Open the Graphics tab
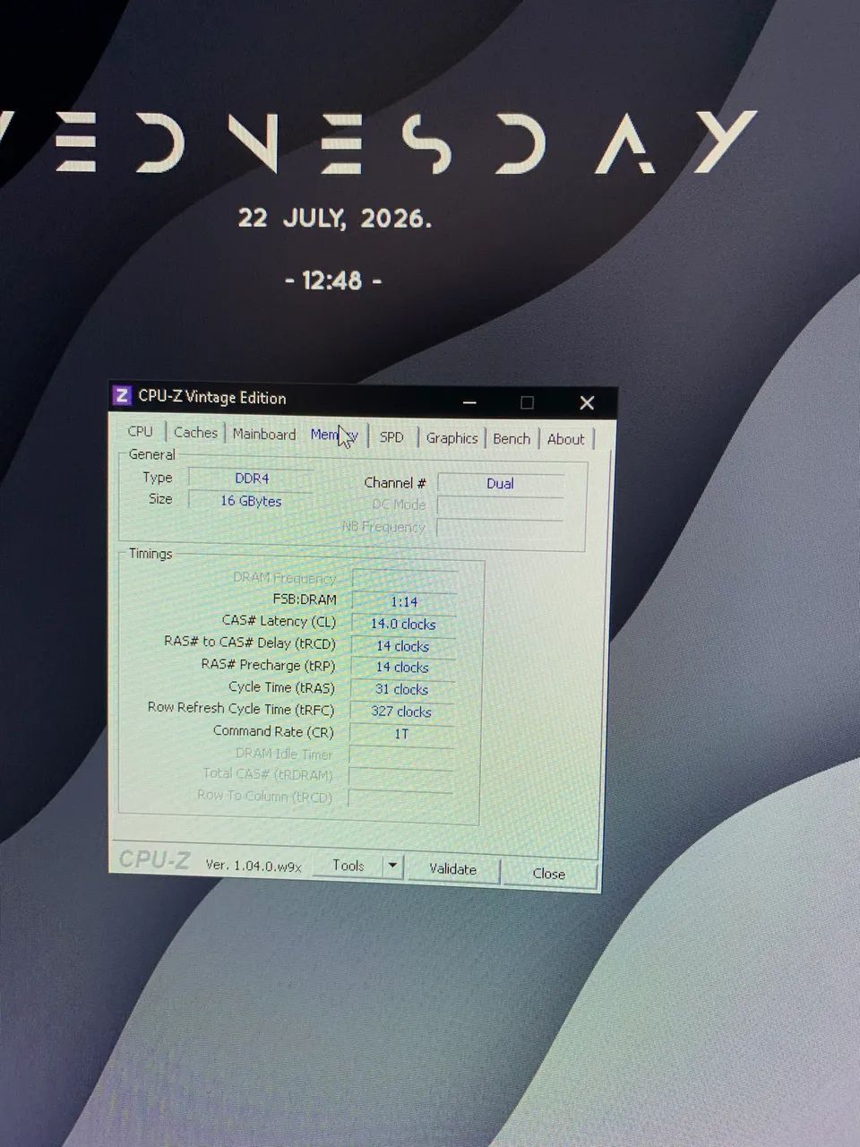The image size is (860, 1147). tap(451, 437)
